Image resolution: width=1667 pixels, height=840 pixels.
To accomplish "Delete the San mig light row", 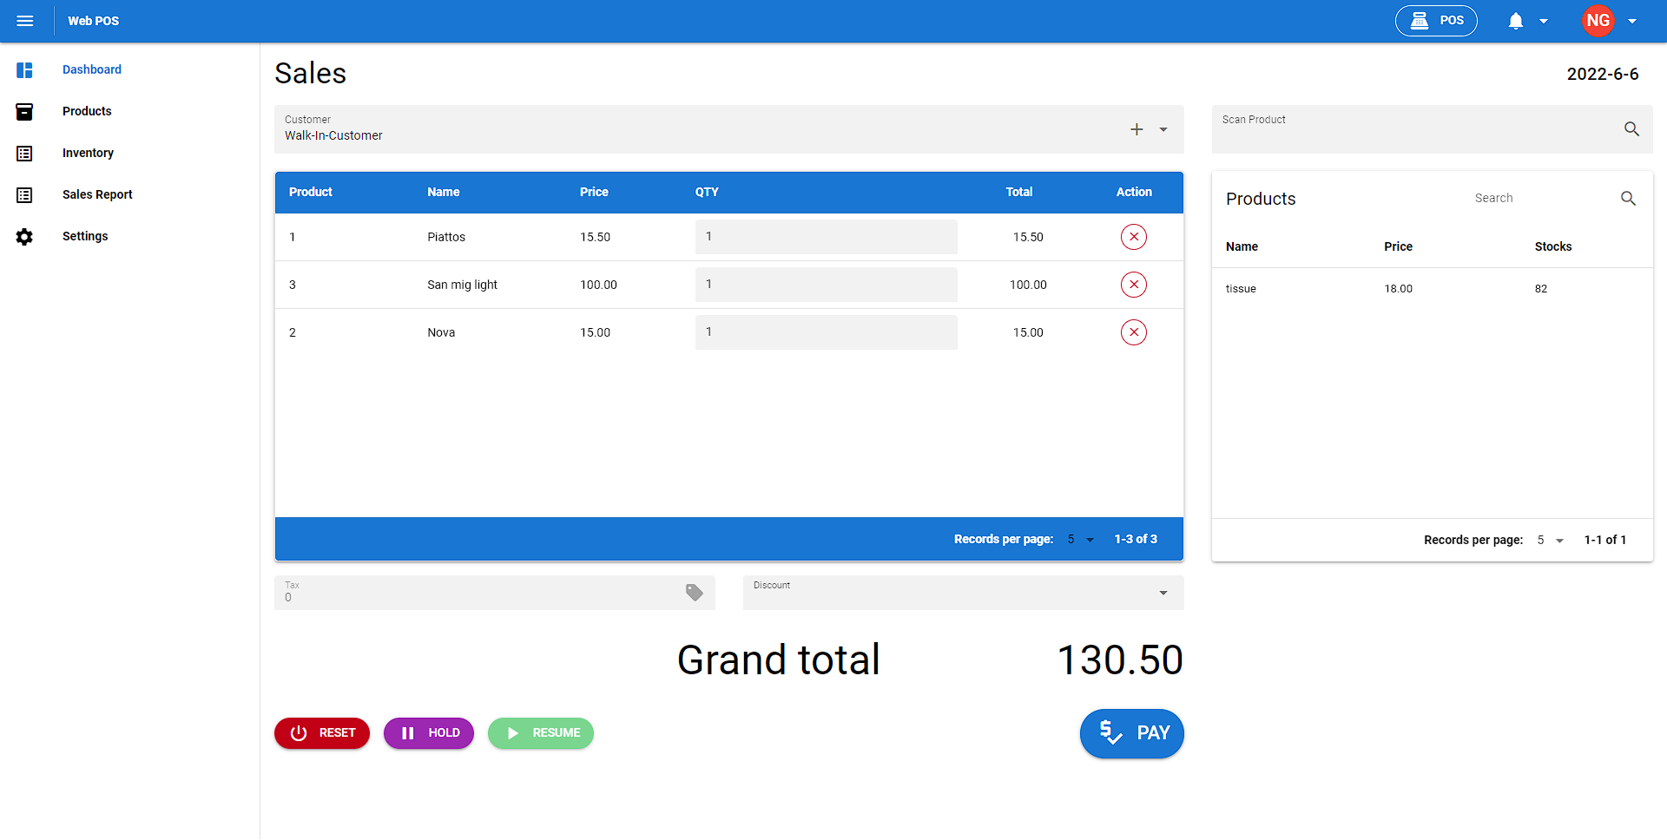I will [x=1133, y=285].
